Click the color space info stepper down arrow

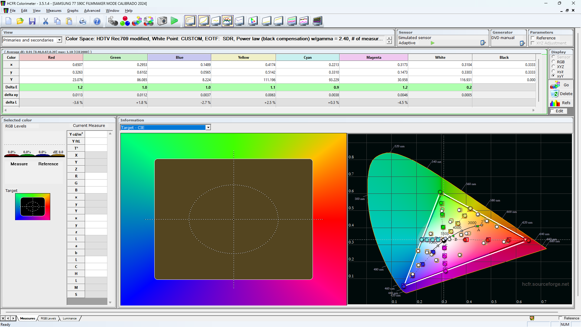coord(389,42)
